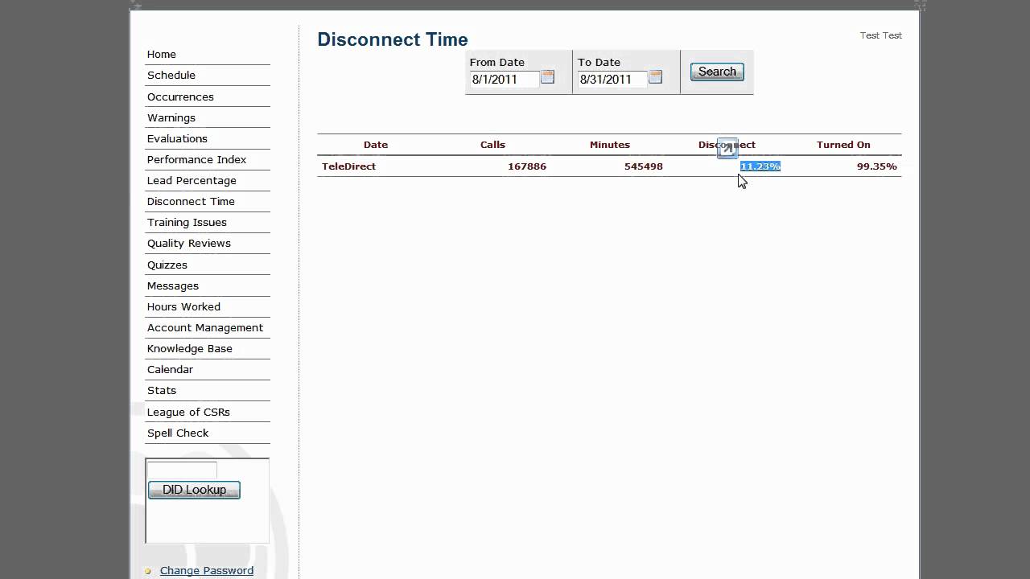This screenshot has height=579, width=1030.
Task: Click the 167886 calls value
Action: pyautogui.click(x=527, y=166)
